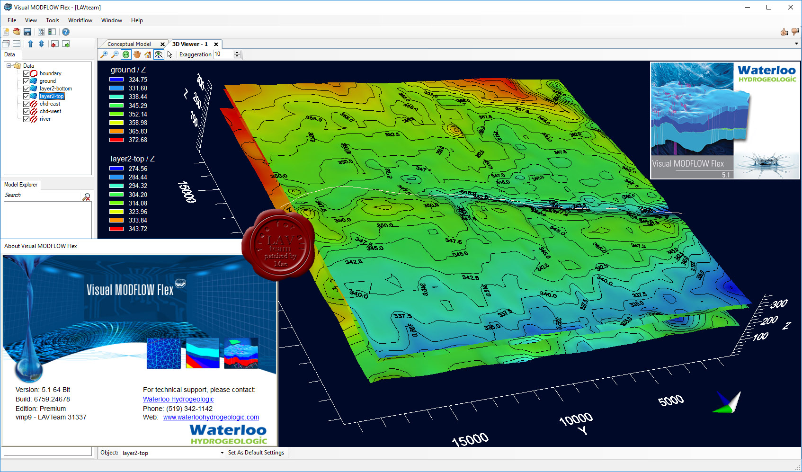Image resolution: width=802 pixels, height=472 pixels.
Task: Select the chd-west tree item
Action: [50, 111]
